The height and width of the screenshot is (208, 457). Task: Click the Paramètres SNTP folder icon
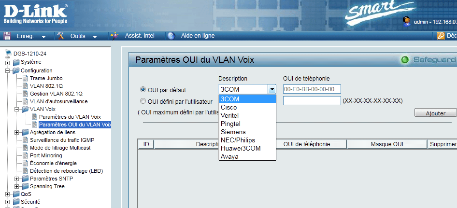click(26, 179)
